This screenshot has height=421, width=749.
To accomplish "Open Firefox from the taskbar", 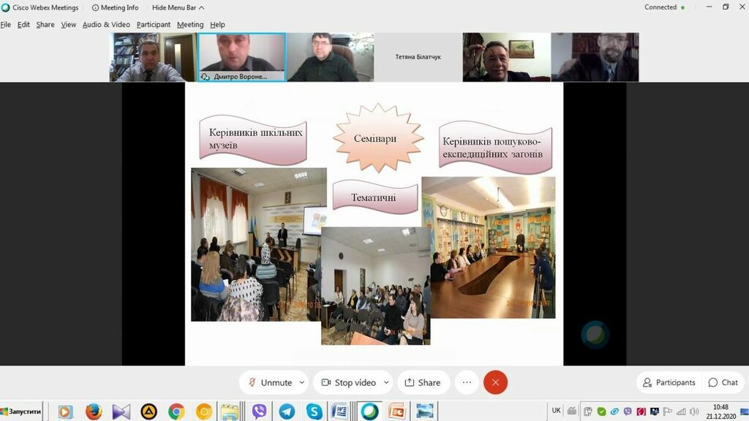I will click(x=94, y=411).
